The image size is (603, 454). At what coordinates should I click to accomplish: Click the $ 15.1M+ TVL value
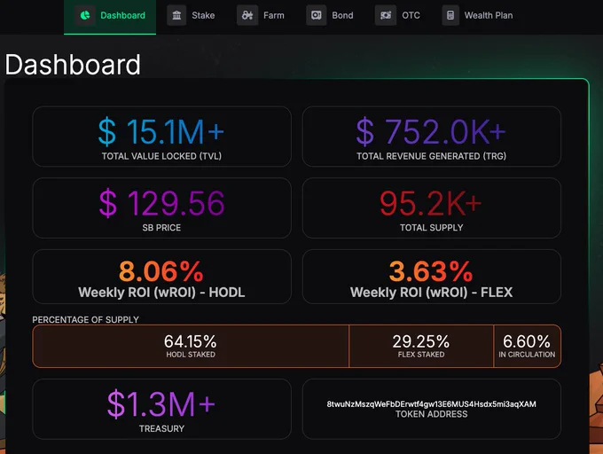point(161,132)
